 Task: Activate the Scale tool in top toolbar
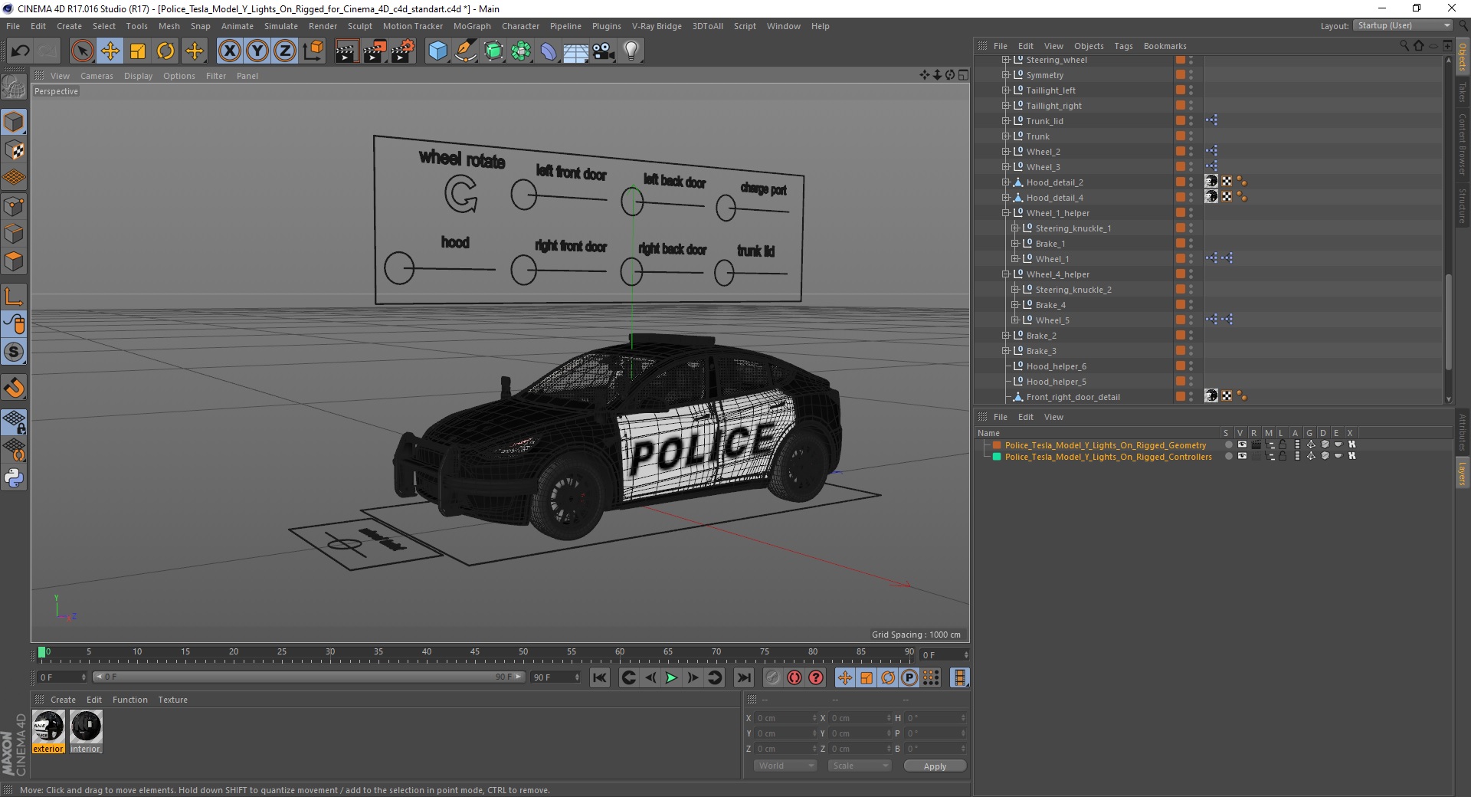click(x=138, y=51)
